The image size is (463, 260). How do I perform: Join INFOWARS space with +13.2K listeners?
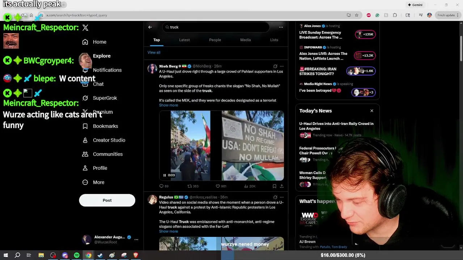[365, 56]
